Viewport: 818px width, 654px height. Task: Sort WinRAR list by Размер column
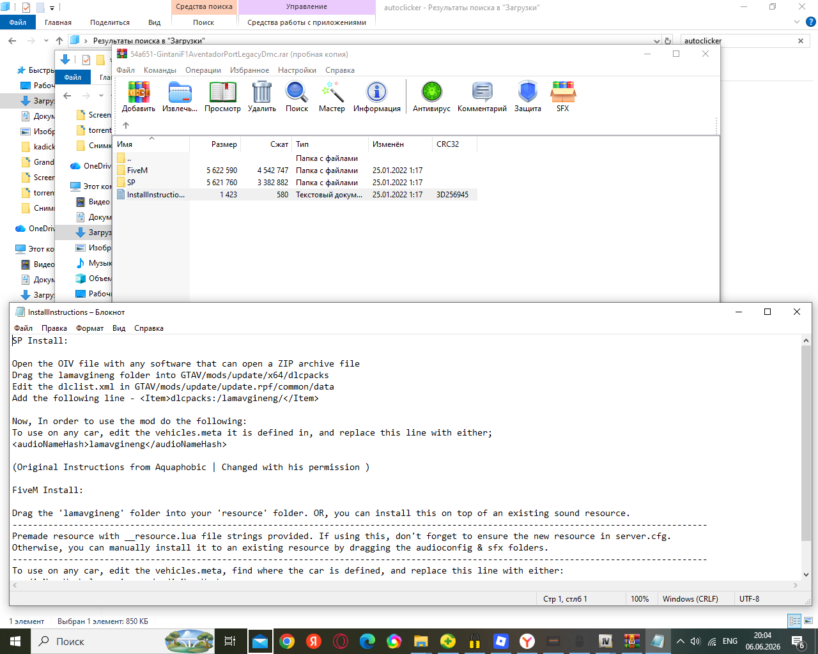point(224,144)
